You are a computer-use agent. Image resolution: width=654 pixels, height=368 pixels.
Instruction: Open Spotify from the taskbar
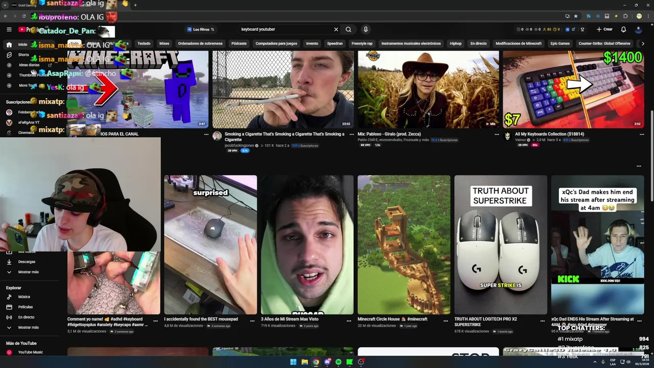tap(338, 362)
